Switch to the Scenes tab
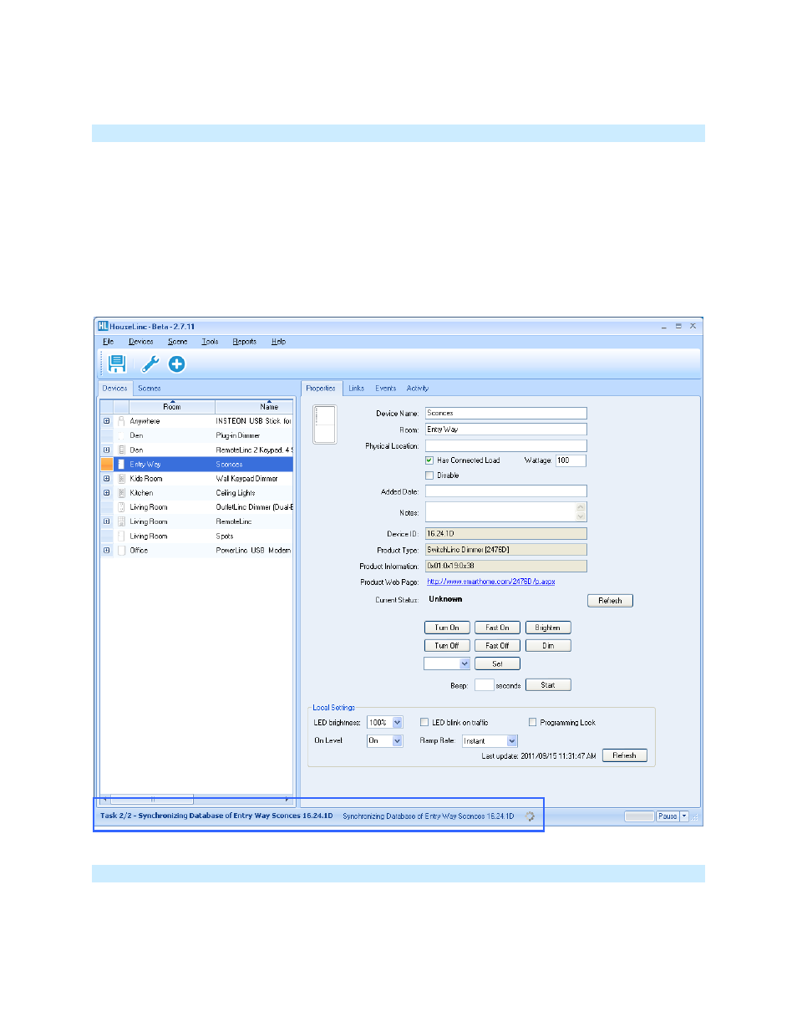This screenshot has width=797, height=1032. click(149, 388)
